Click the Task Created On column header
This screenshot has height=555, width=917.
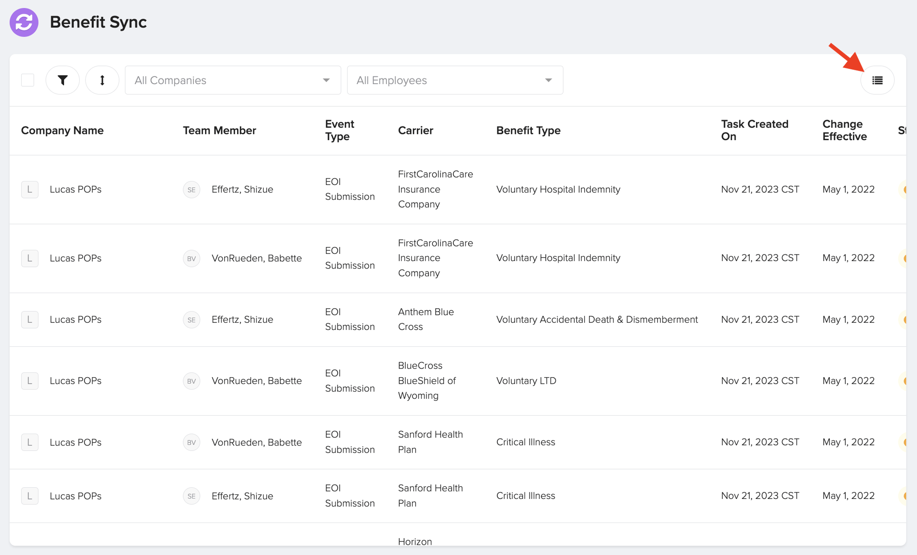point(754,130)
